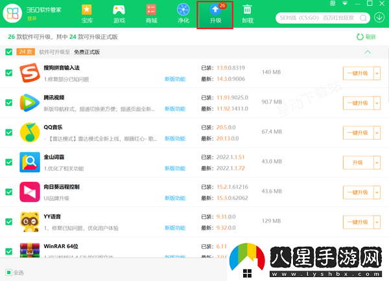Image resolution: width=389 pixels, height=281 pixels.
Task: Open 新版功能 link for QQ音乐
Action: (x=175, y=139)
